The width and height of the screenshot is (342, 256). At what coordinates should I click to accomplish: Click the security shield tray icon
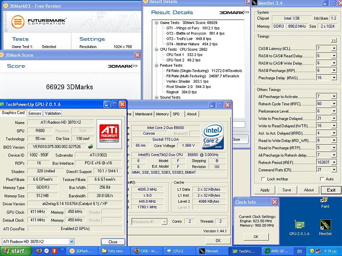(x=312, y=251)
